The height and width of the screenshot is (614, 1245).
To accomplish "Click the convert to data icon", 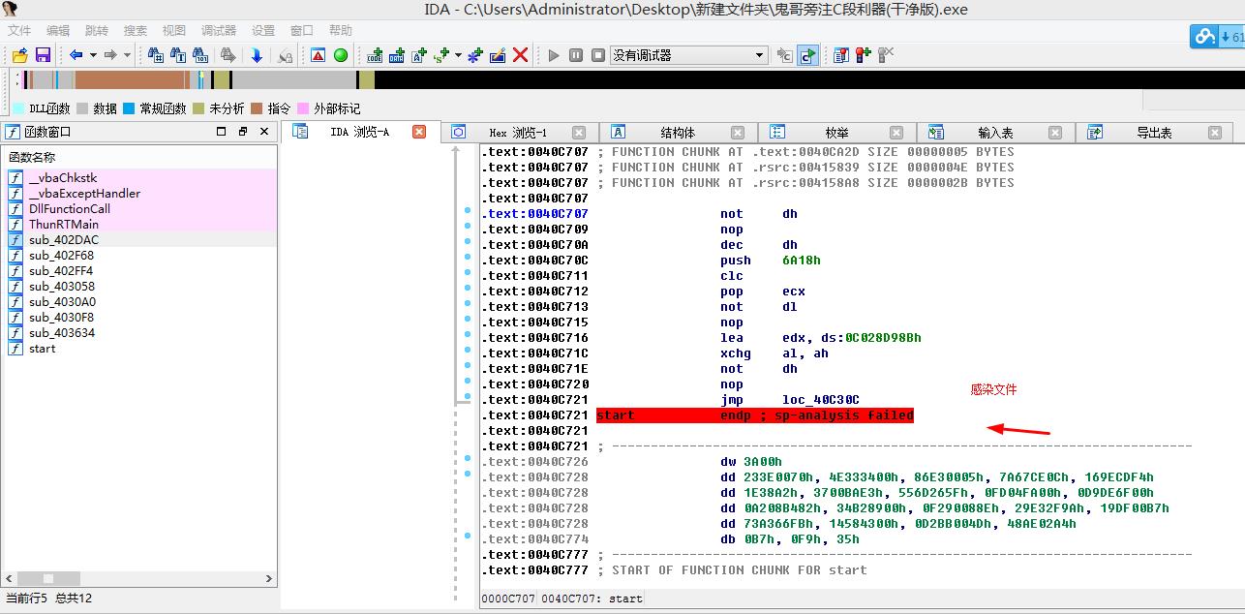I will coord(397,55).
